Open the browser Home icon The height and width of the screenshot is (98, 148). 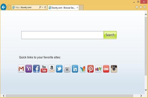coord(137,7)
